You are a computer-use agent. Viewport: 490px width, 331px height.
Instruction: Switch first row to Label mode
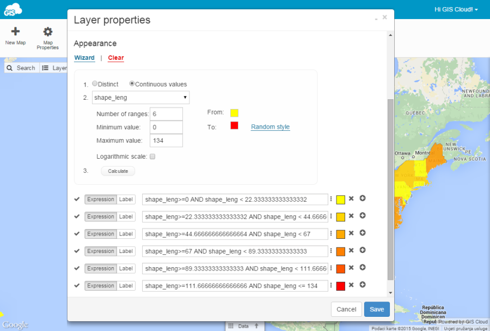pyautogui.click(x=126, y=199)
